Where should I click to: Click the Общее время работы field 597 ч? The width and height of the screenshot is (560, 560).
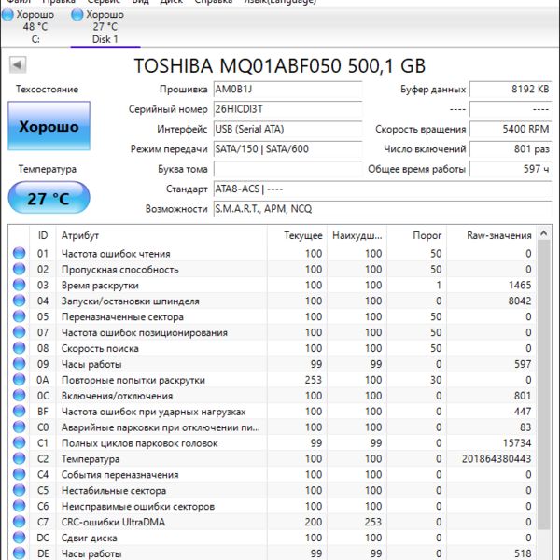511,169
